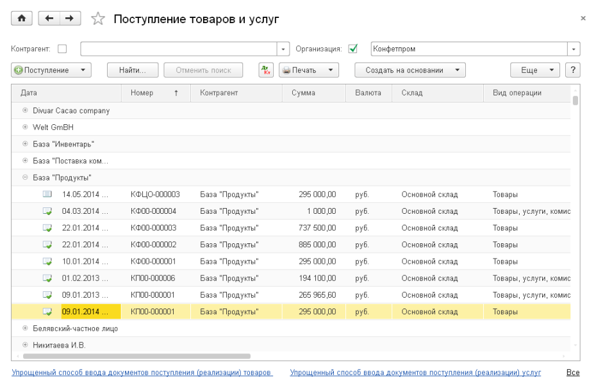Image resolution: width=596 pixels, height=386 pixels.
Task: Open Создать на основании dropdown
Action: point(410,70)
